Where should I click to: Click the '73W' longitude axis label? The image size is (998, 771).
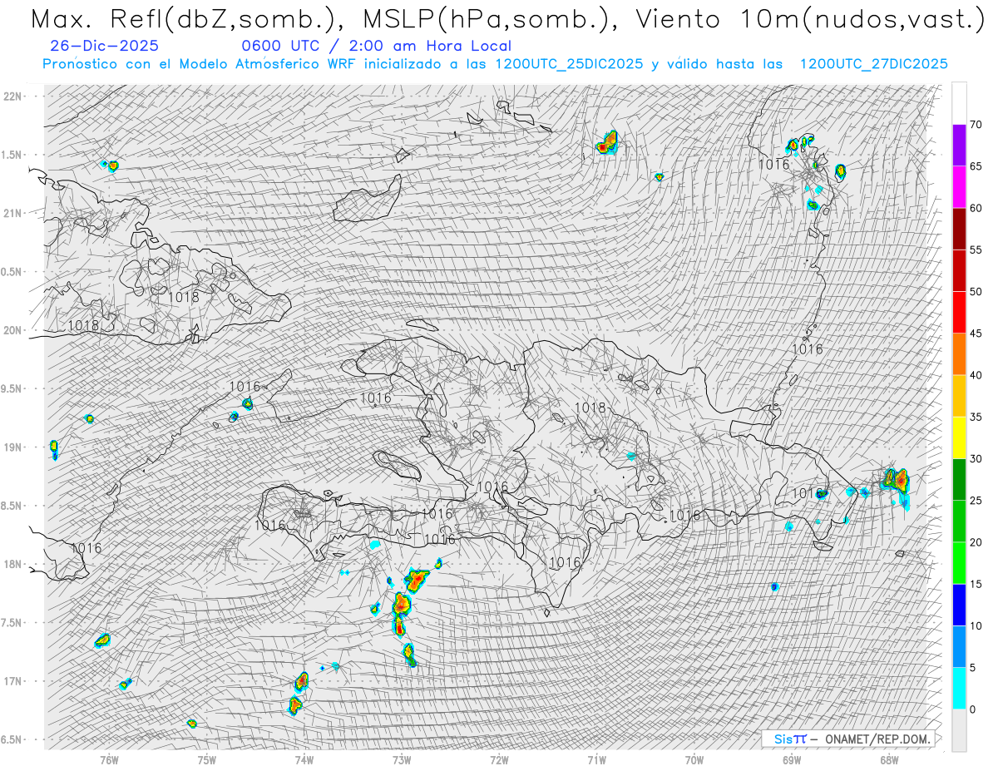coord(402,759)
